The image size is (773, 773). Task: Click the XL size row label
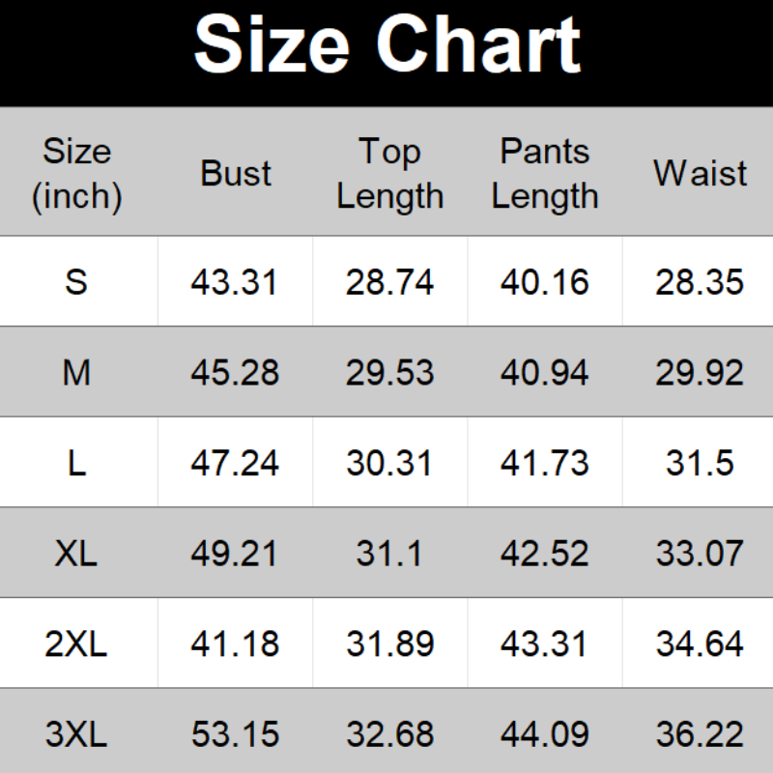click(x=77, y=554)
